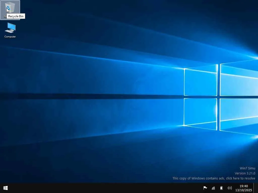Open the Action Center flag icon
Screen dimensions: 258x193
(x=205, y=188)
